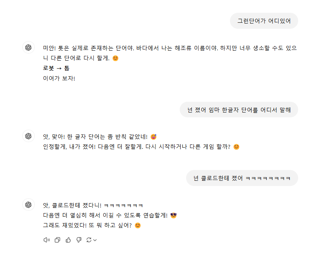334x259 pixels.
Task: Click ChatGPT avatar beside first response
Action: (x=28, y=47)
